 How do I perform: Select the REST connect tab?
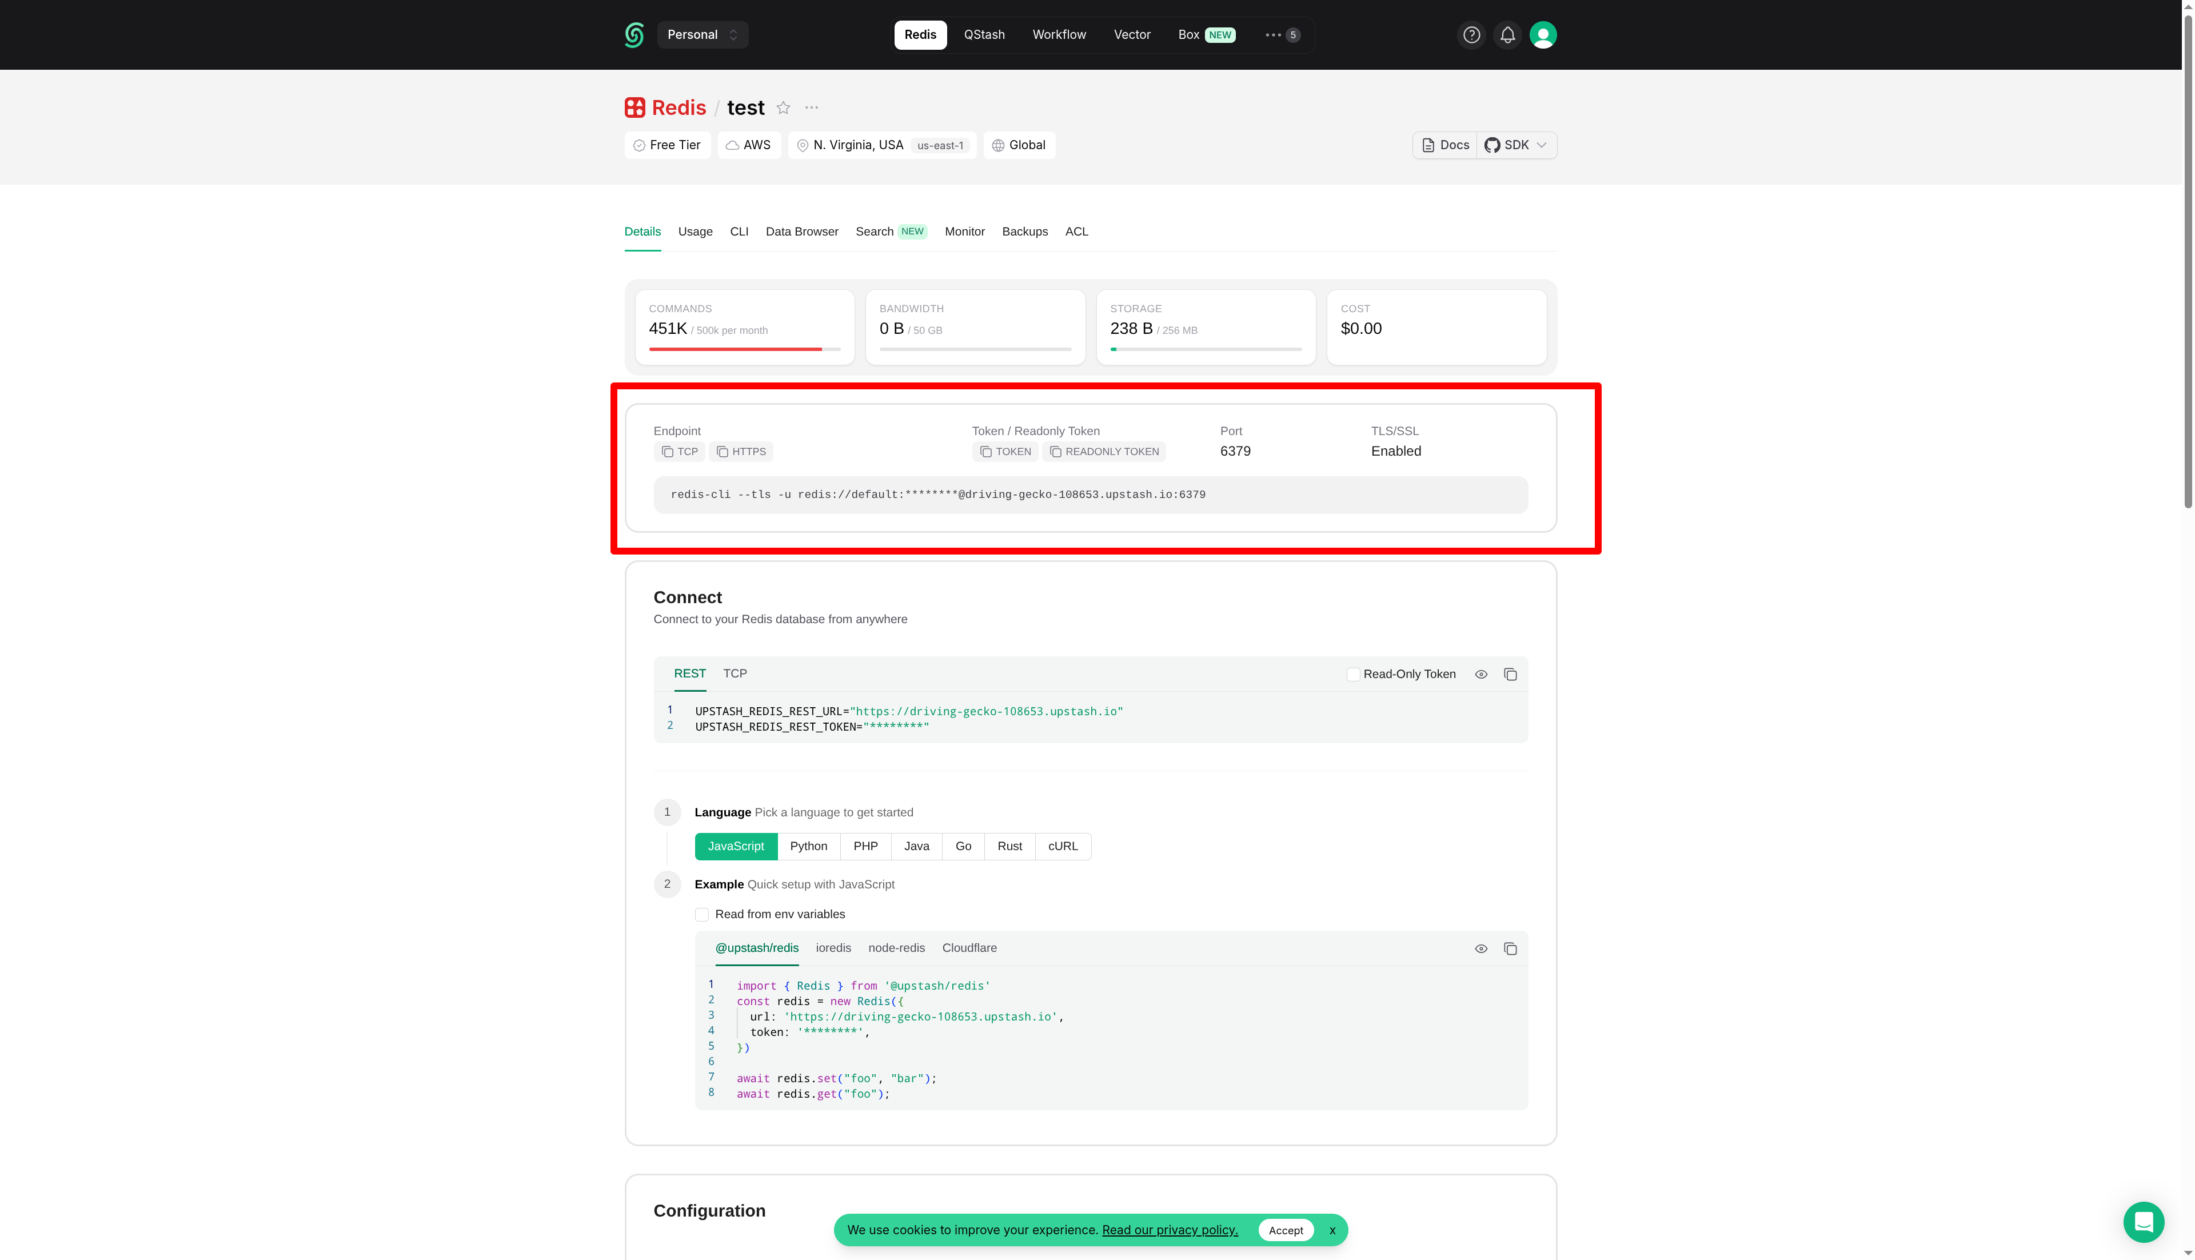click(689, 673)
